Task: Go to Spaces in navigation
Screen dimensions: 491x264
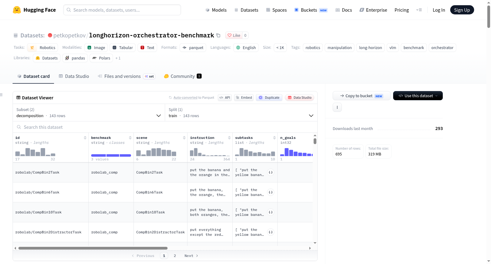Action: (276, 10)
